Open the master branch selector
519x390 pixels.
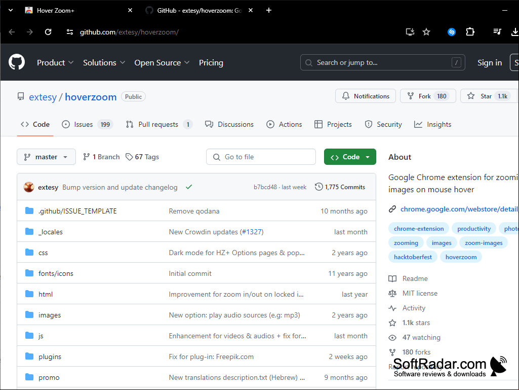click(47, 157)
